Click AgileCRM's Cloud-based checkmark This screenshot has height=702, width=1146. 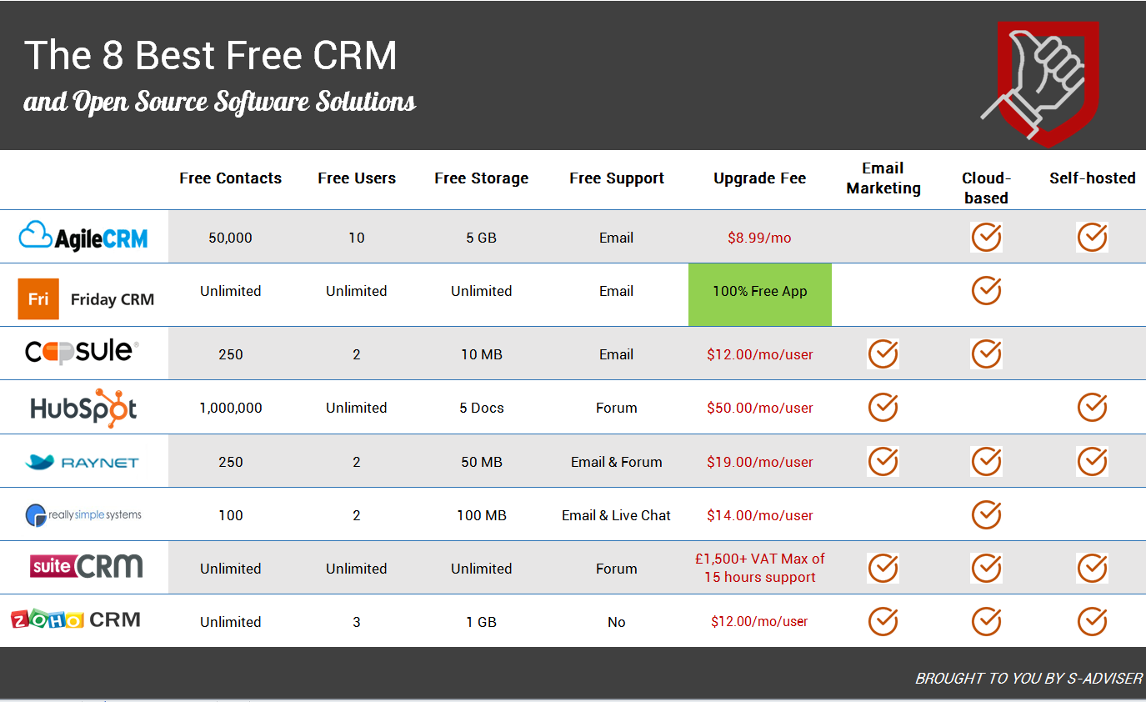tap(986, 238)
